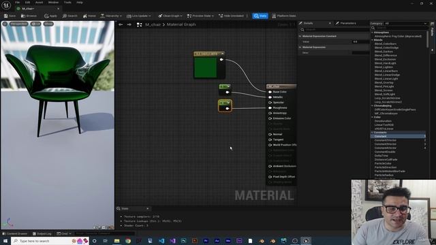Collapse the Blends category in Palette
The image size is (436, 245).
373,40
